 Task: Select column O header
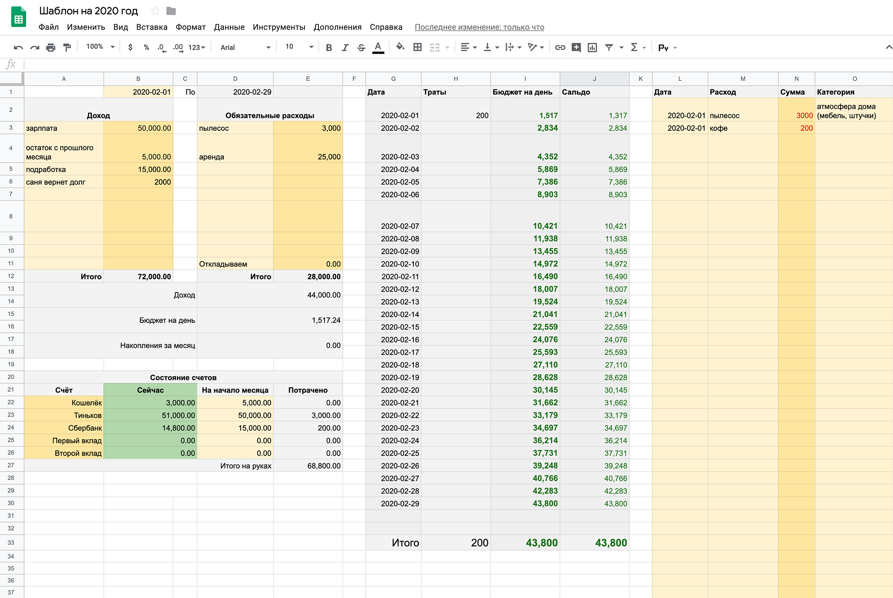(854, 79)
